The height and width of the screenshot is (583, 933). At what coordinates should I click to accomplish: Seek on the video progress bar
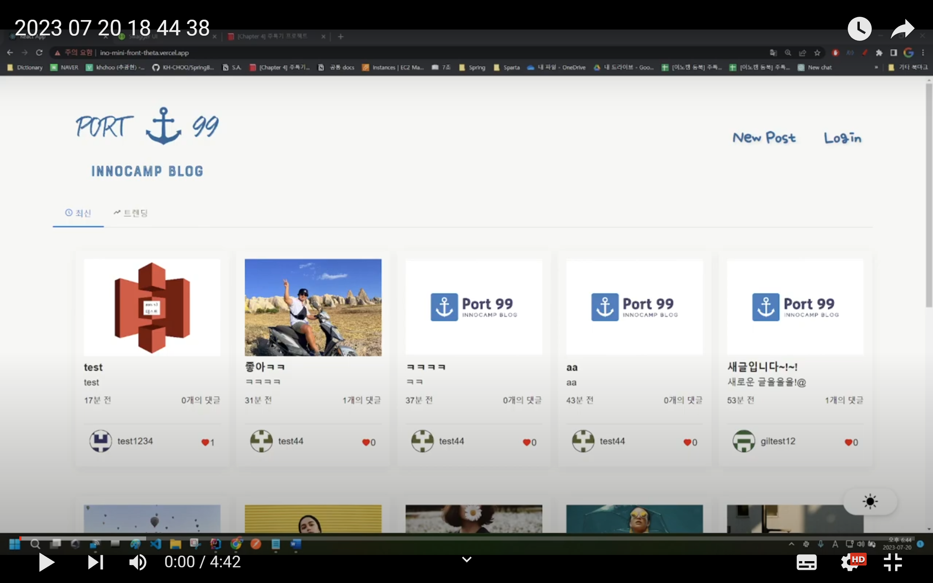(462, 538)
